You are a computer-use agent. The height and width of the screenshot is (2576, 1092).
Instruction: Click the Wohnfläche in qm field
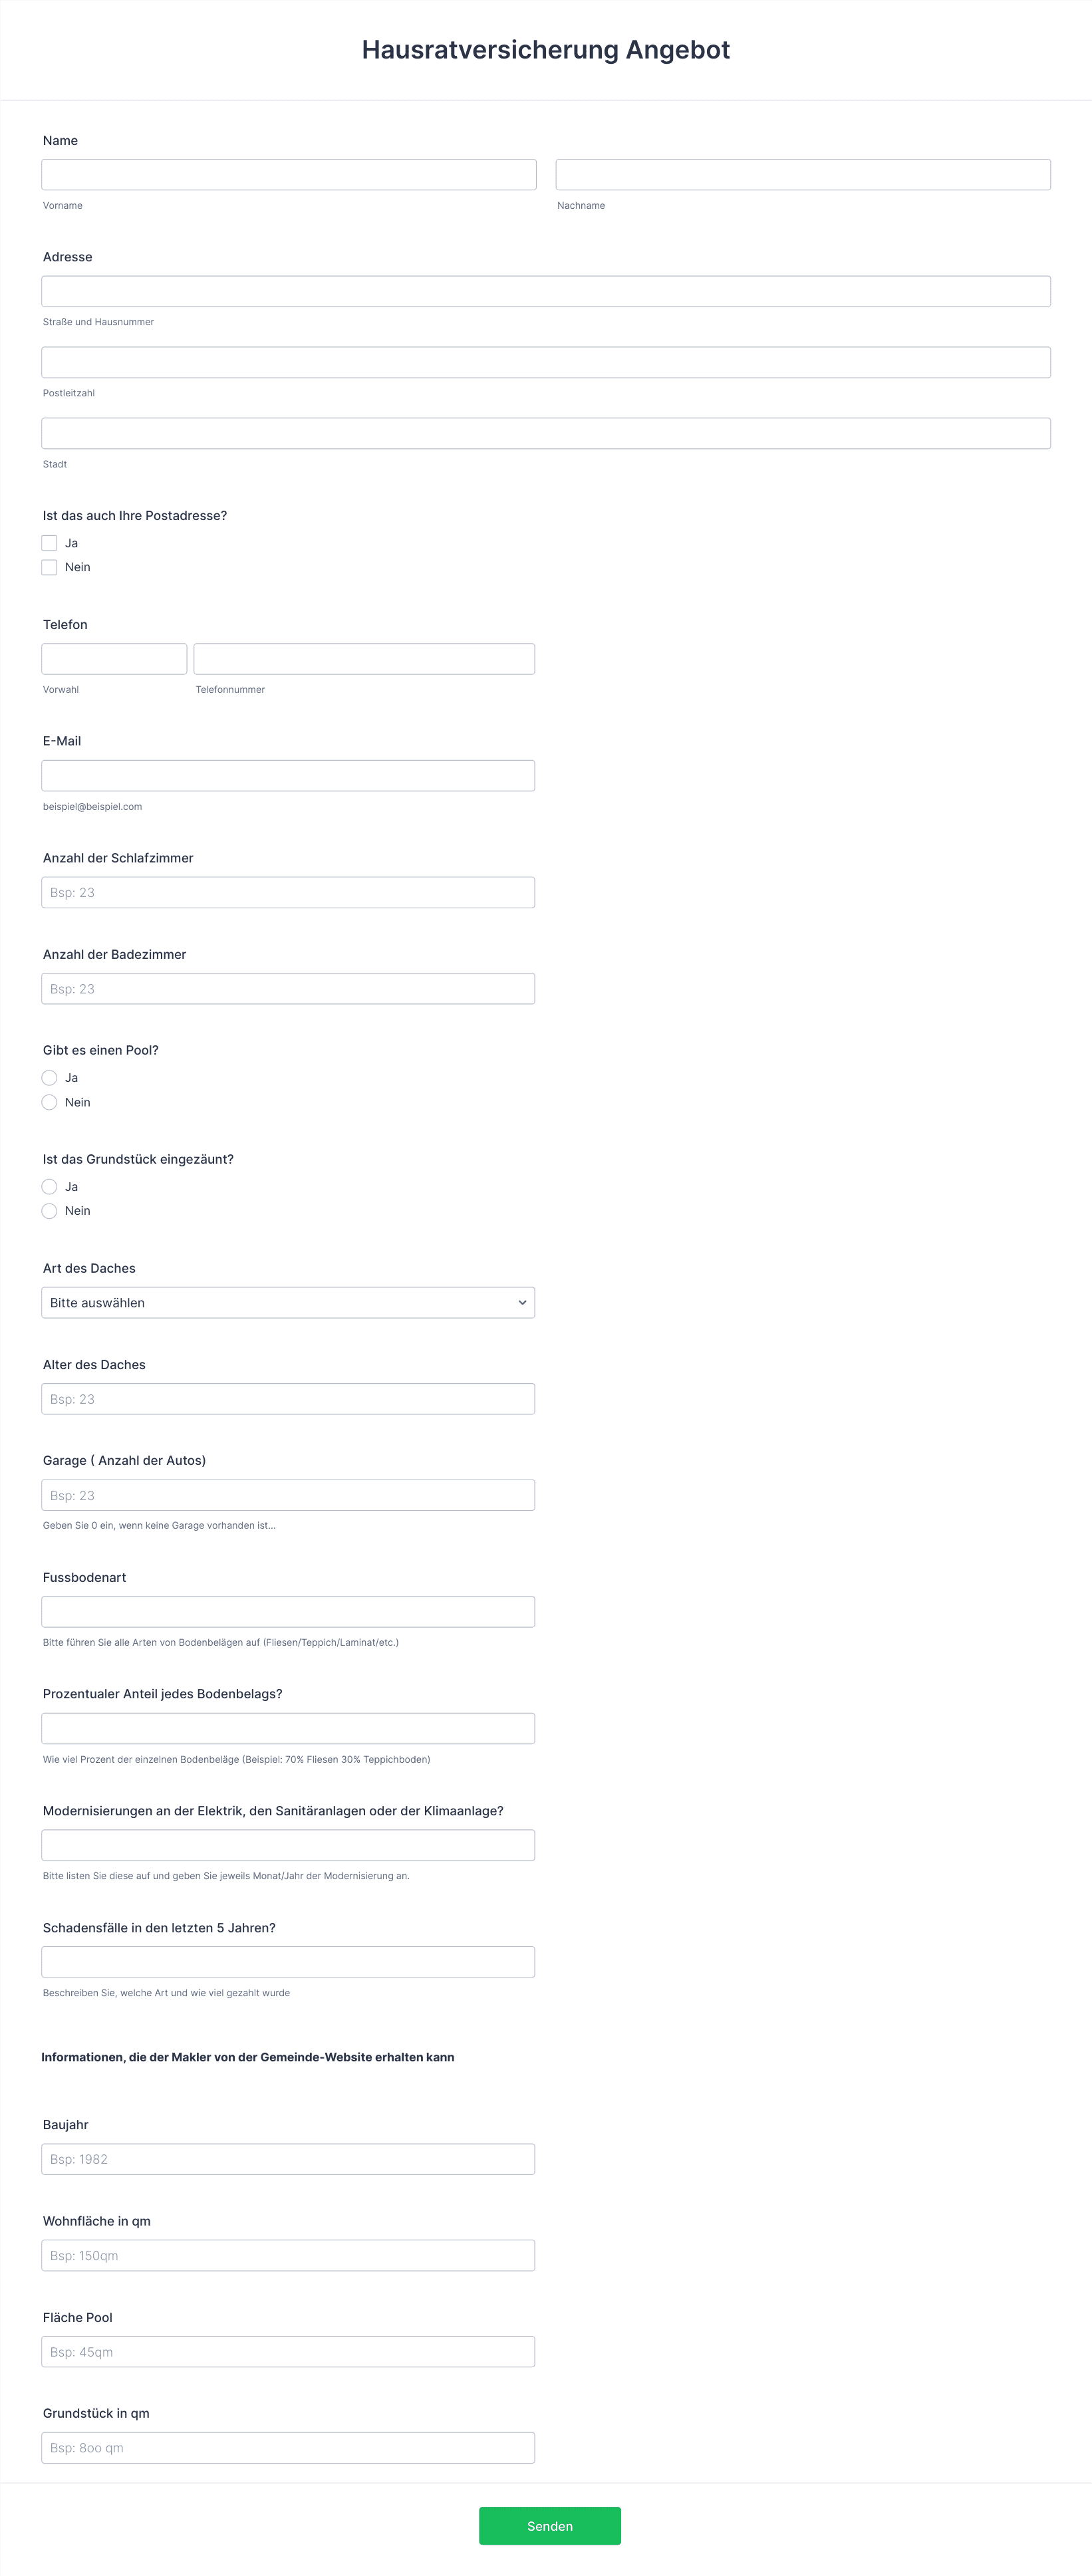point(288,2255)
